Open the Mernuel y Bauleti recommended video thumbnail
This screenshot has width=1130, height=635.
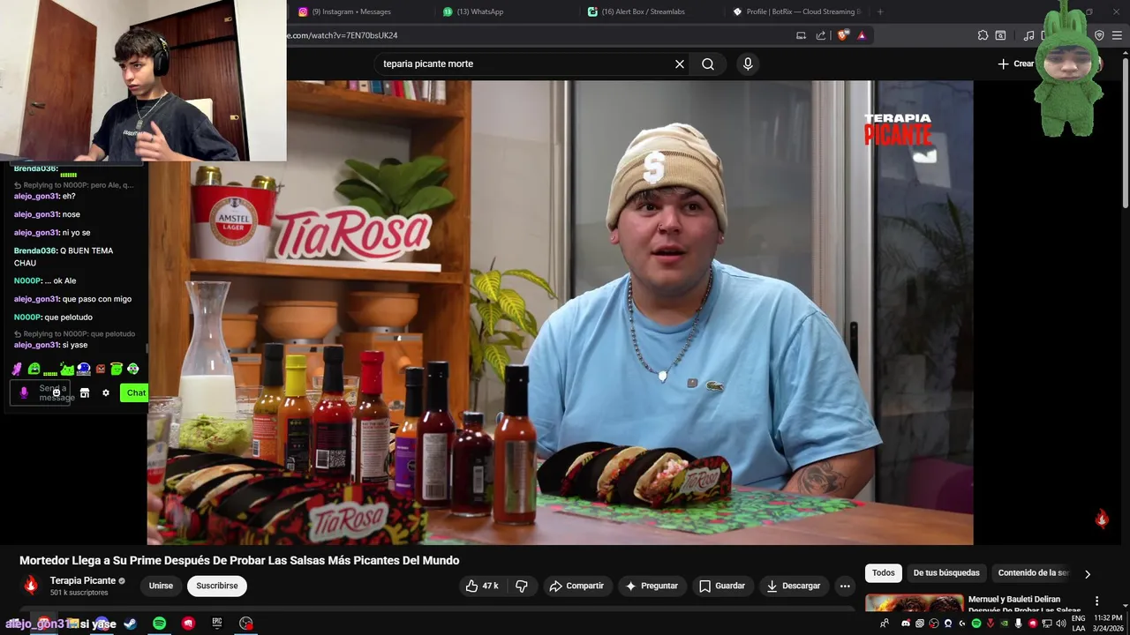[x=915, y=603]
